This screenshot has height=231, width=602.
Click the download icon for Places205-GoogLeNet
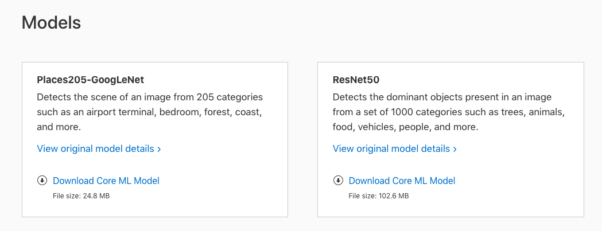coord(42,181)
